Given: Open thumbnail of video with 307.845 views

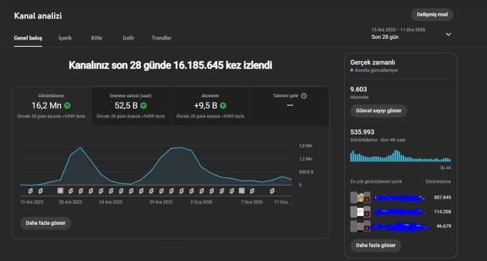Looking at the screenshot, I should pyautogui.click(x=360, y=197).
